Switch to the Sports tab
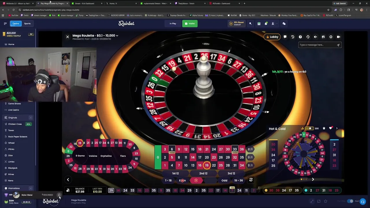 (27, 24)
